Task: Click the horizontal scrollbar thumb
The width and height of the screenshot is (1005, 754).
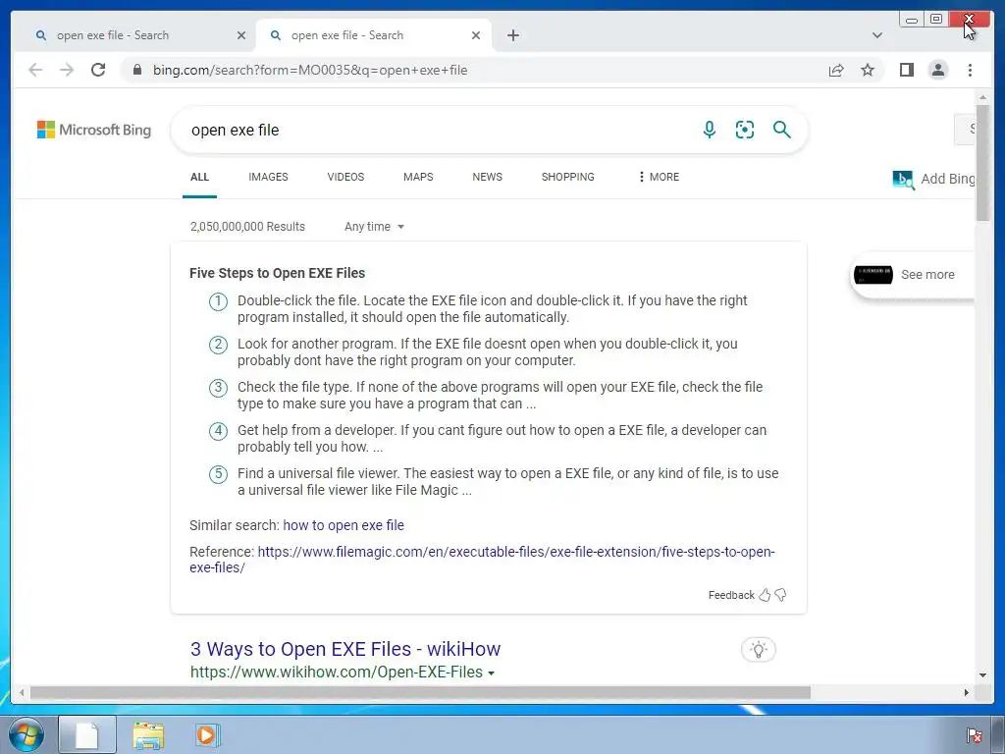Action: click(420, 692)
